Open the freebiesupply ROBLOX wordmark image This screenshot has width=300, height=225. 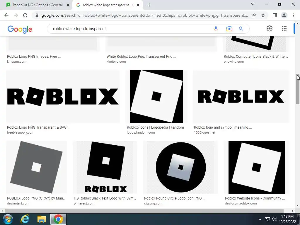[x=63, y=96]
